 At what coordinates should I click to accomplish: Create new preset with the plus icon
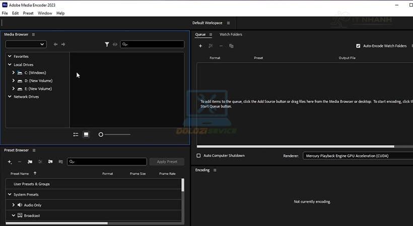pos(10,162)
